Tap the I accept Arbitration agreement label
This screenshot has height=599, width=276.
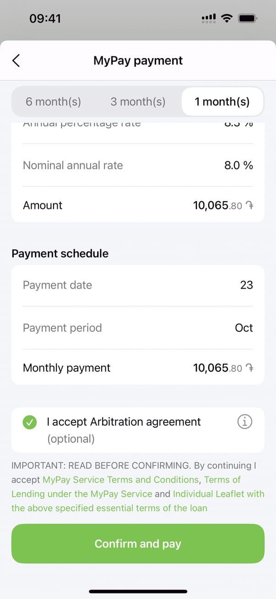tap(124, 422)
